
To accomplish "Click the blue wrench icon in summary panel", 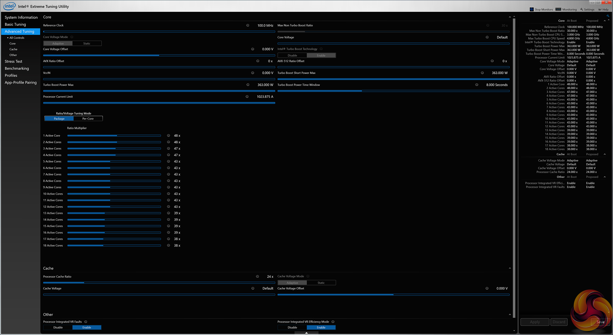I will pyautogui.click(x=608, y=16).
